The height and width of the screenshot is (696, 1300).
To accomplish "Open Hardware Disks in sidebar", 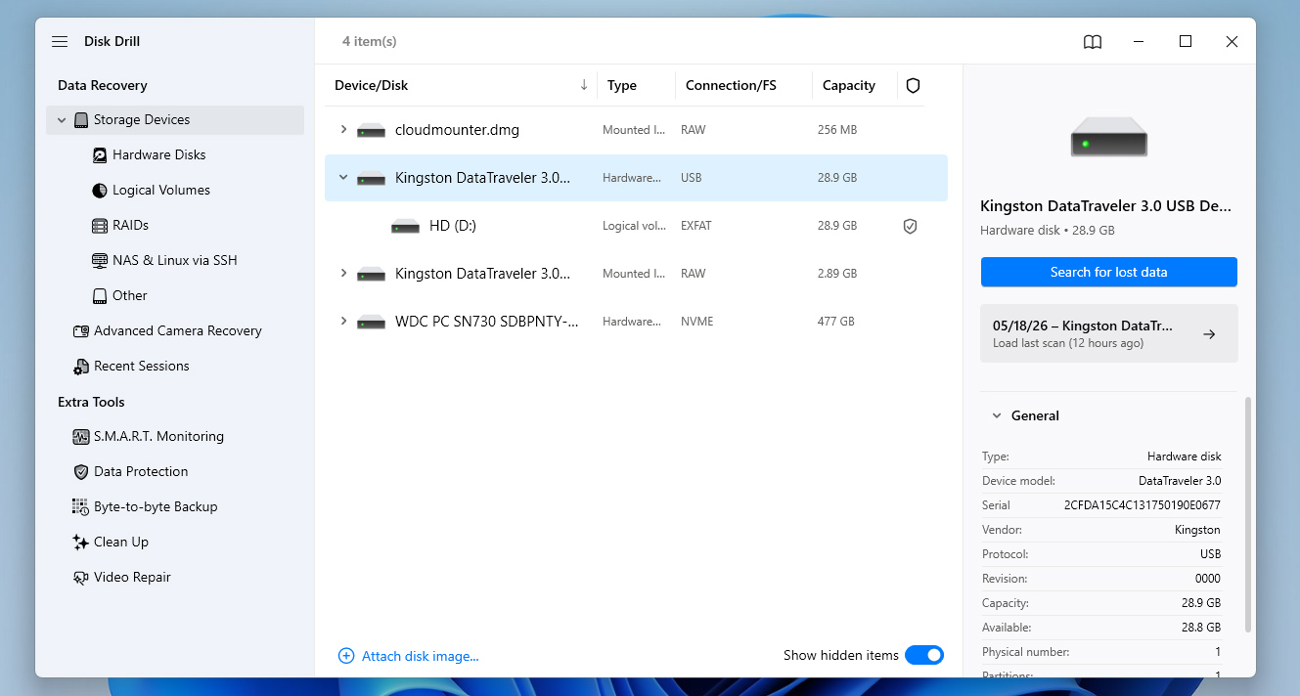I will tap(158, 154).
